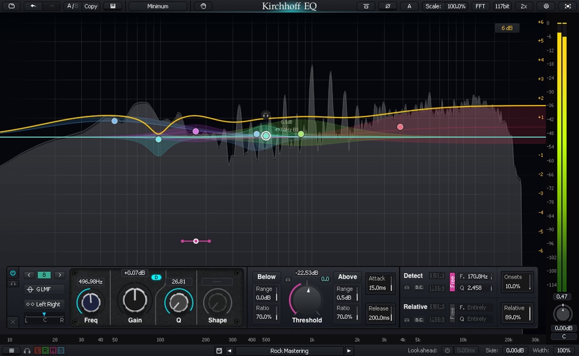The image size is (579, 356).
Task: Open the Left Right channel mode dropdown
Action: point(44,304)
